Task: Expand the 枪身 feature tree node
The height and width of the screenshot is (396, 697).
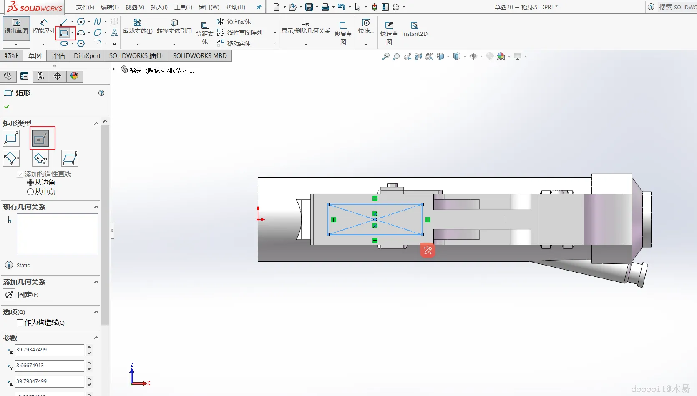Action: point(114,69)
